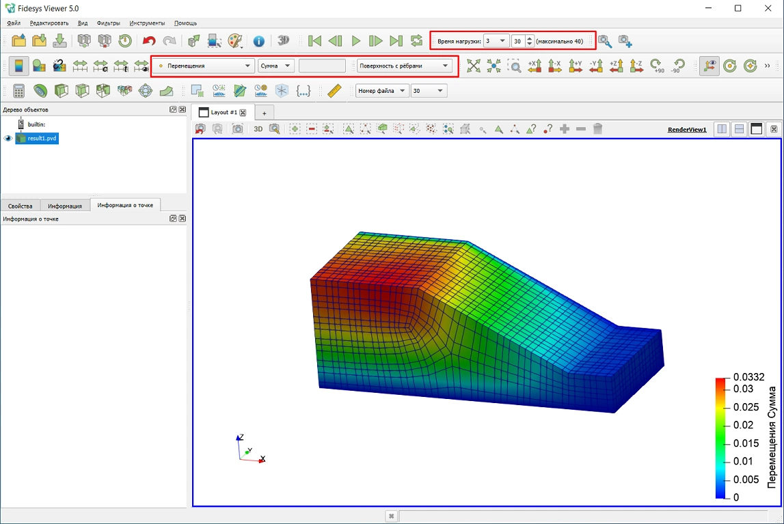Open the Вид menu
Image resolution: width=784 pixels, height=524 pixels.
(x=83, y=23)
